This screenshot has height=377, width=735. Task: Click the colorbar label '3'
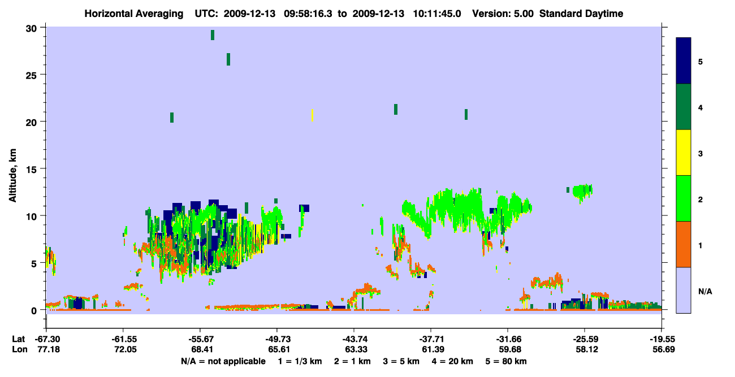click(701, 153)
